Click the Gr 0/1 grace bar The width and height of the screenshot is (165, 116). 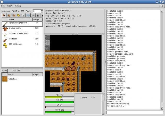[x=60, y=107]
